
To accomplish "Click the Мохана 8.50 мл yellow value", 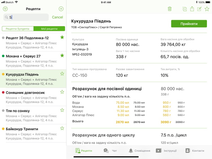I will coord(123,107).
